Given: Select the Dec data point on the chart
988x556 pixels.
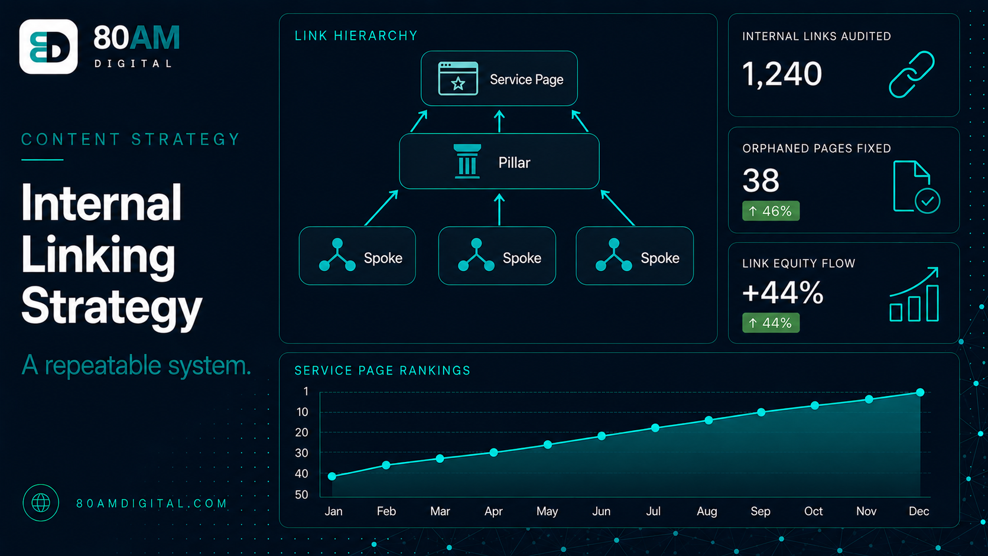Looking at the screenshot, I should click(920, 392).
